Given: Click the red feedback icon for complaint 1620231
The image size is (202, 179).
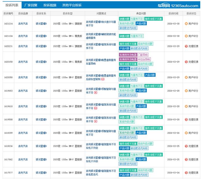Looking at the screenshot, I should coord(186,46).
